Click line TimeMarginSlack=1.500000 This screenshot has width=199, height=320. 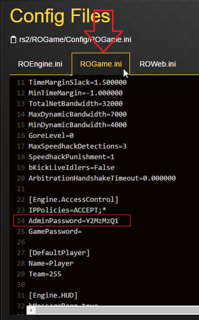[78, 82]
